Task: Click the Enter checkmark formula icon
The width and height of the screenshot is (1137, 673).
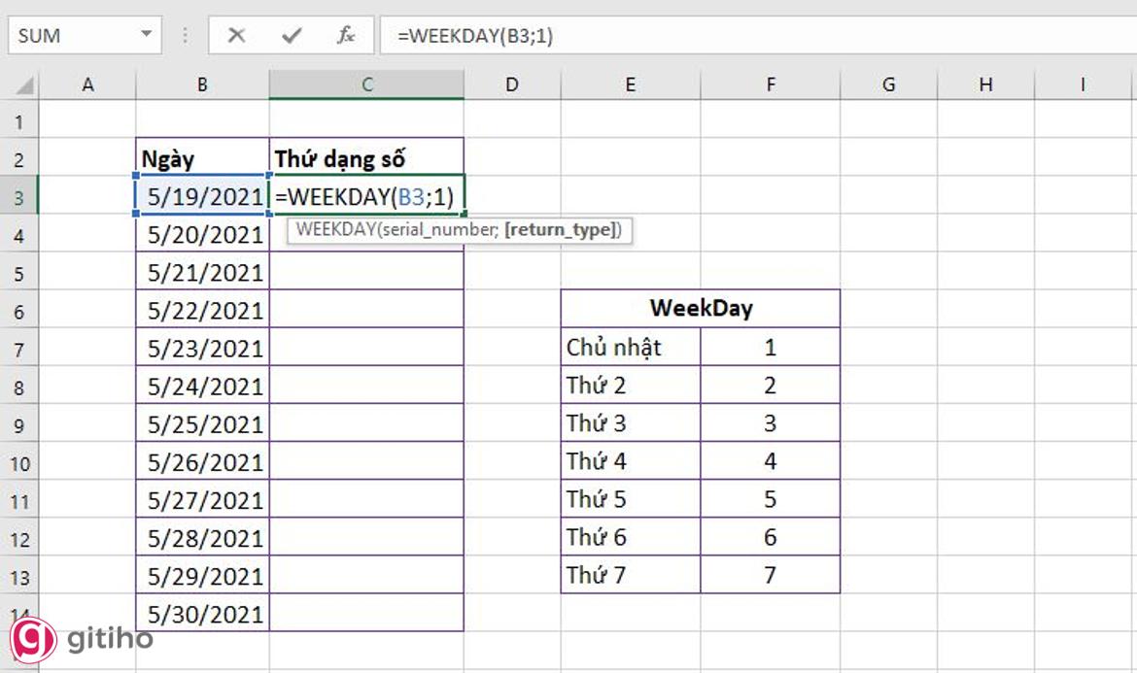Action: tap(291, 36)
